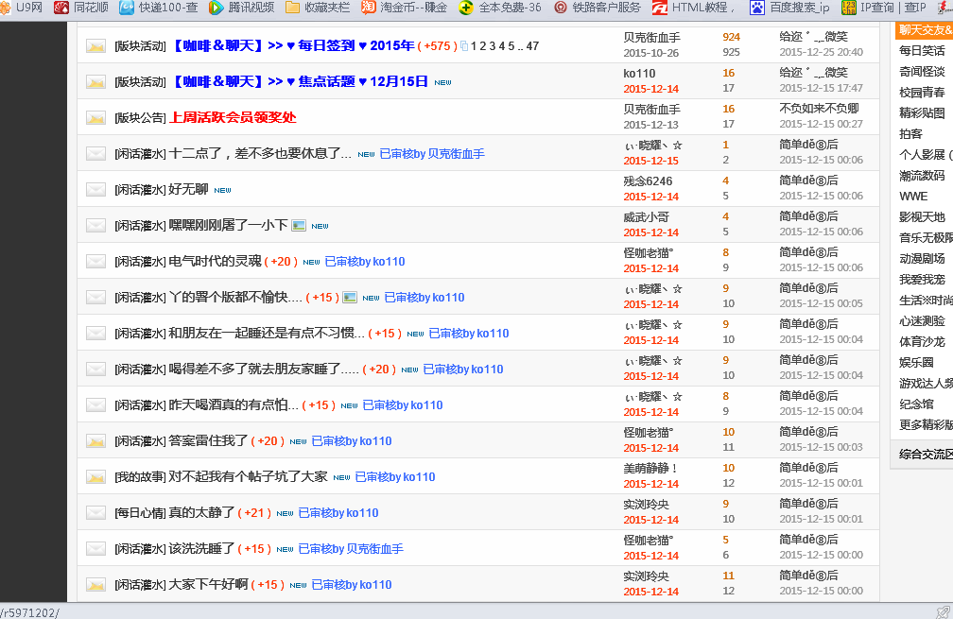953x619 pixels.
Task: Click image attachment icon in 嘿嘿刚刚屠了一小下 row
Action: click(299, 225)
